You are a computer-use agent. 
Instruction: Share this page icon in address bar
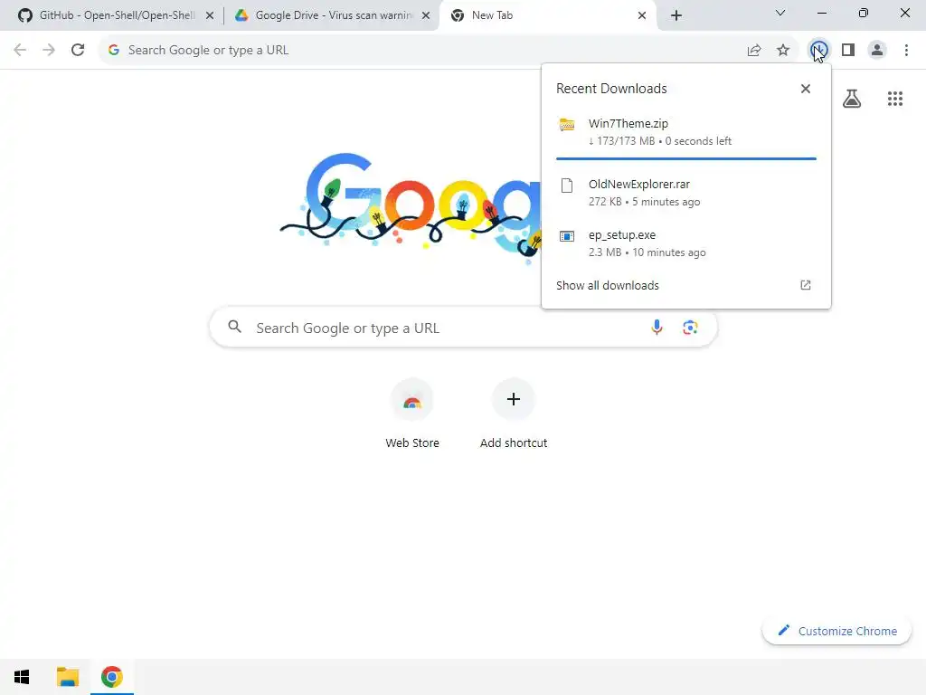(754, 51)
